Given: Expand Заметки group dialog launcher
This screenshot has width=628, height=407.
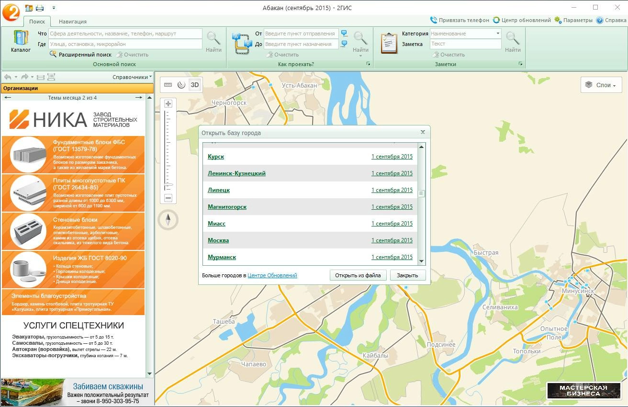Looking at the screenshot, I should pos(521,64).
